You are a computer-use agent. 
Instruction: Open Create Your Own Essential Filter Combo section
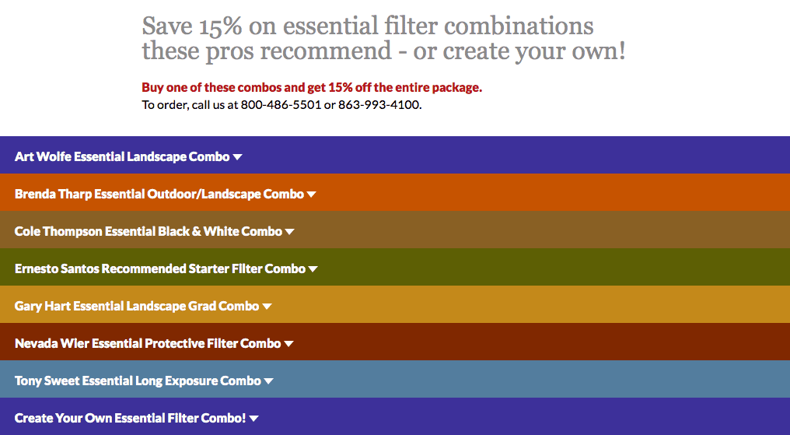point(395,416)
